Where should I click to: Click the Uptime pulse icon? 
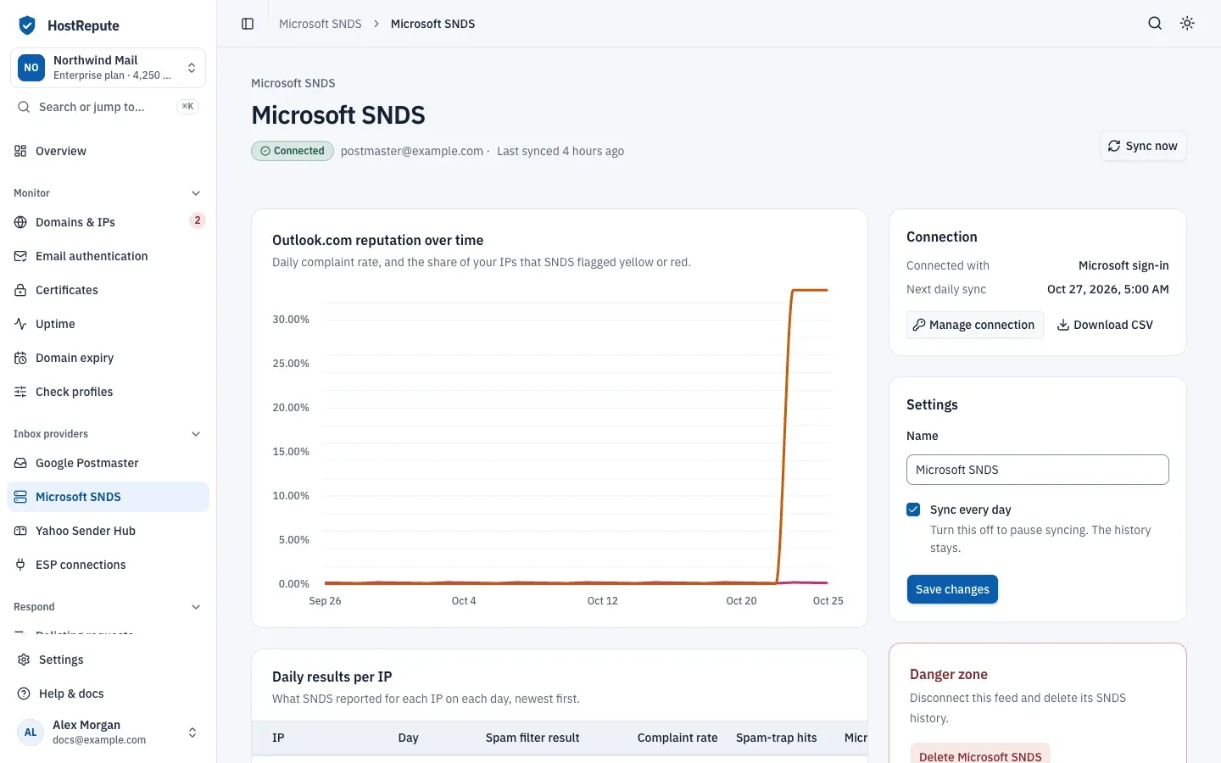tap(20, 324)
